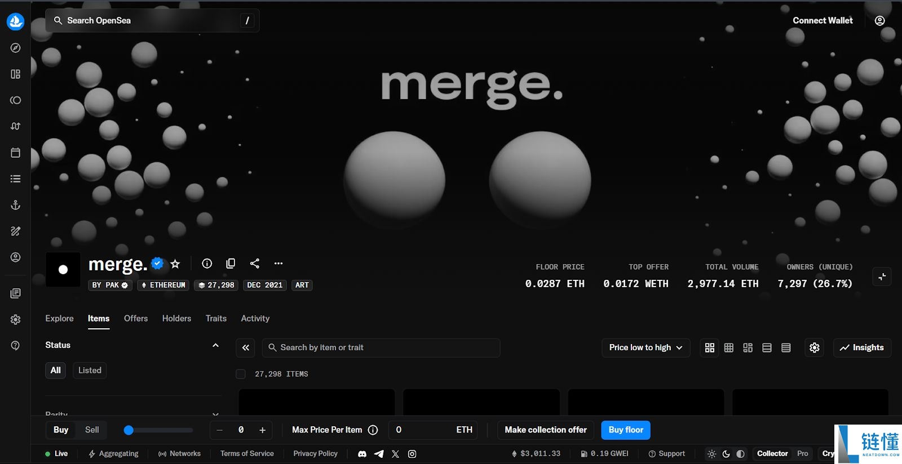Click the sparkle button beside the collection stats
This screenshot has height=464, width=902.
pyautogui.click(x=882, y=276)
